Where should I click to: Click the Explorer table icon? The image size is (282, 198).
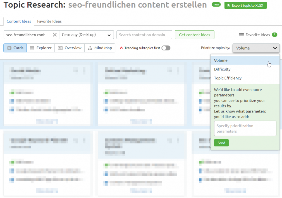[32, 48]
